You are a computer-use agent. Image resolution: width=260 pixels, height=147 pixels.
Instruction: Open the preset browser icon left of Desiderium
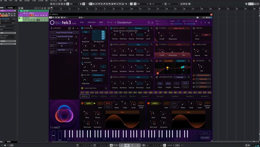click(108, 23)
